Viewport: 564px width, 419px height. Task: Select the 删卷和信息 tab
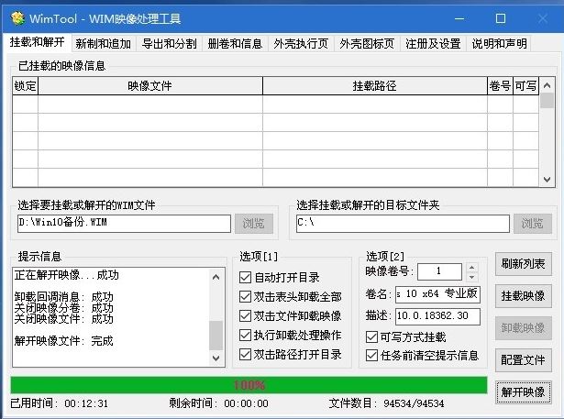click(235, 43)
